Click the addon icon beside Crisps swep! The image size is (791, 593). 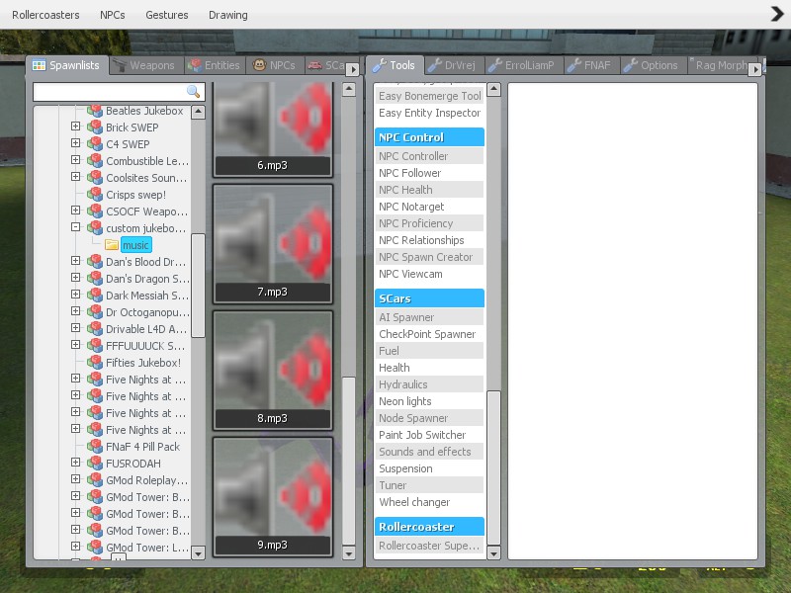[x=95, y=195]
